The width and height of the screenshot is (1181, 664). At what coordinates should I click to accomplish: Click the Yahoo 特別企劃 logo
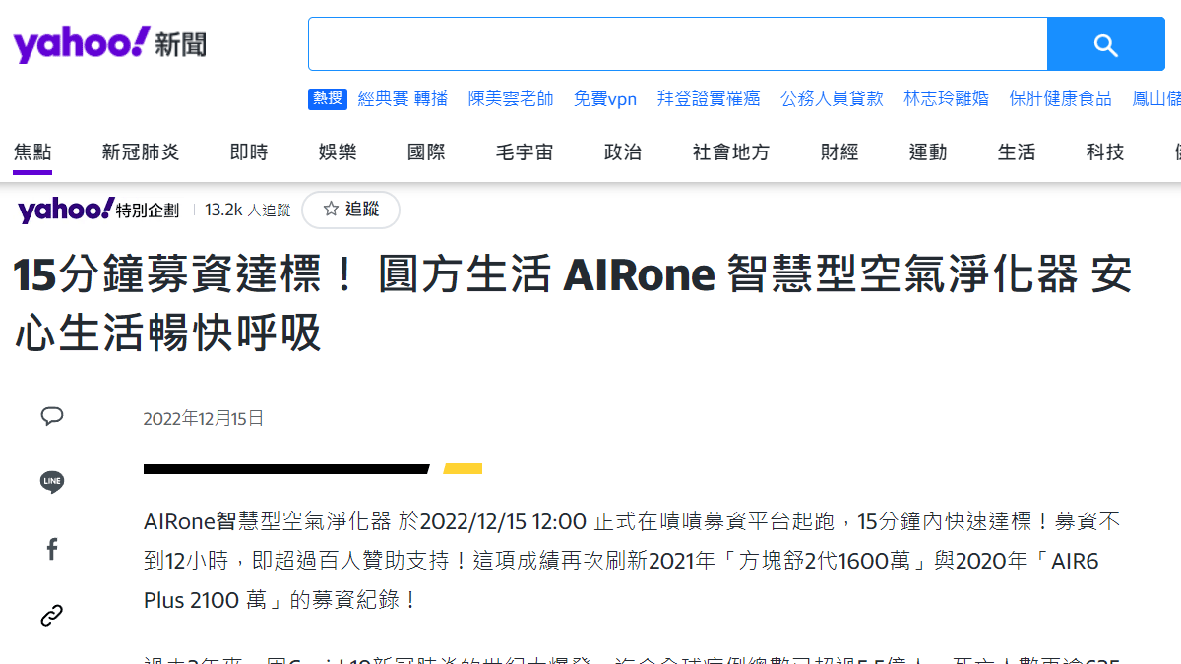tap(98, 210)
